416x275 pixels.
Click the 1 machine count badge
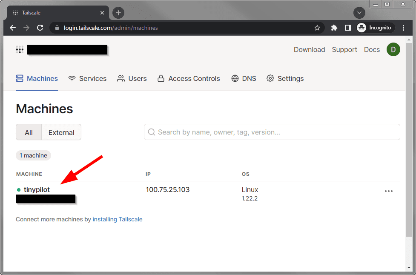(34, 155)
